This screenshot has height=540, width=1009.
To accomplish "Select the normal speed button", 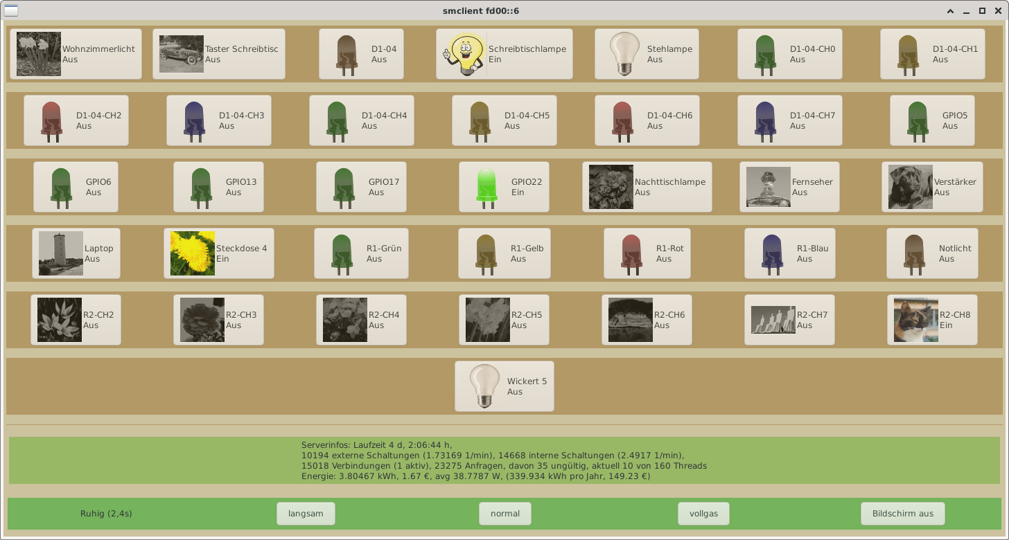I will pos(505,514).
